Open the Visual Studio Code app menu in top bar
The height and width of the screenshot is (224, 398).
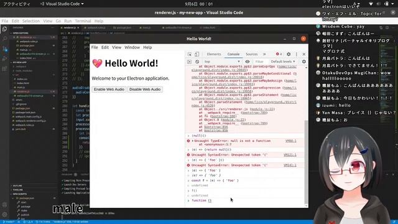click(62, 4)
